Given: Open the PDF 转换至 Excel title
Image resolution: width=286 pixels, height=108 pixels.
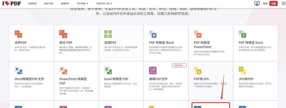Looking at the screenshot, I should tap(251, 43).
